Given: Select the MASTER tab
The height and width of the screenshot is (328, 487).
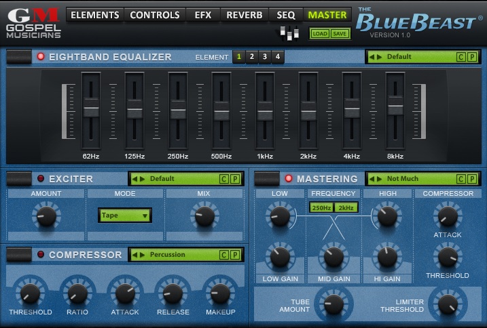Looking at the screenshot, I should pos(327,15).
